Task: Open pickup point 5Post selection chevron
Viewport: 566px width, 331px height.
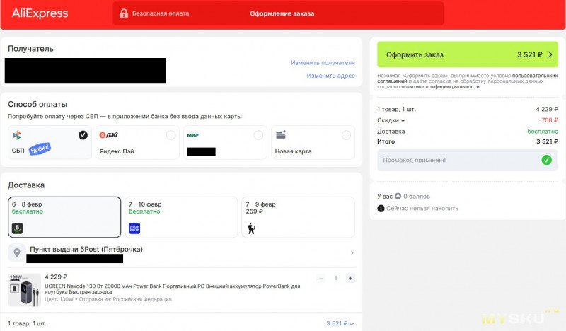Action: pos(352,252)
